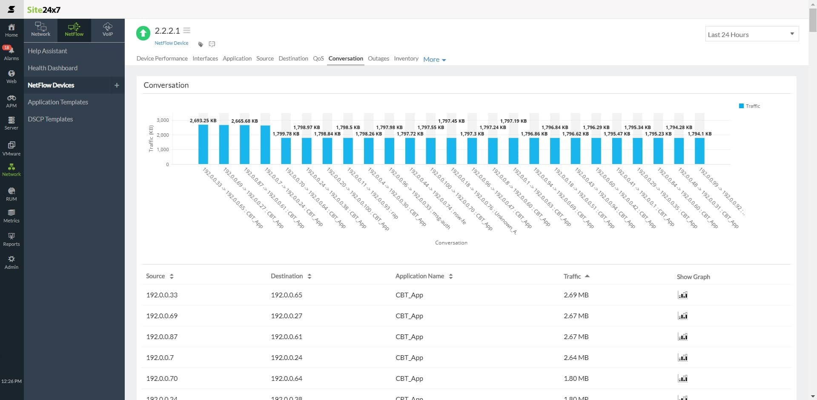Show the graph for the 192.0.0.33 conversation
817x400 pixels.
pos(682,295)
